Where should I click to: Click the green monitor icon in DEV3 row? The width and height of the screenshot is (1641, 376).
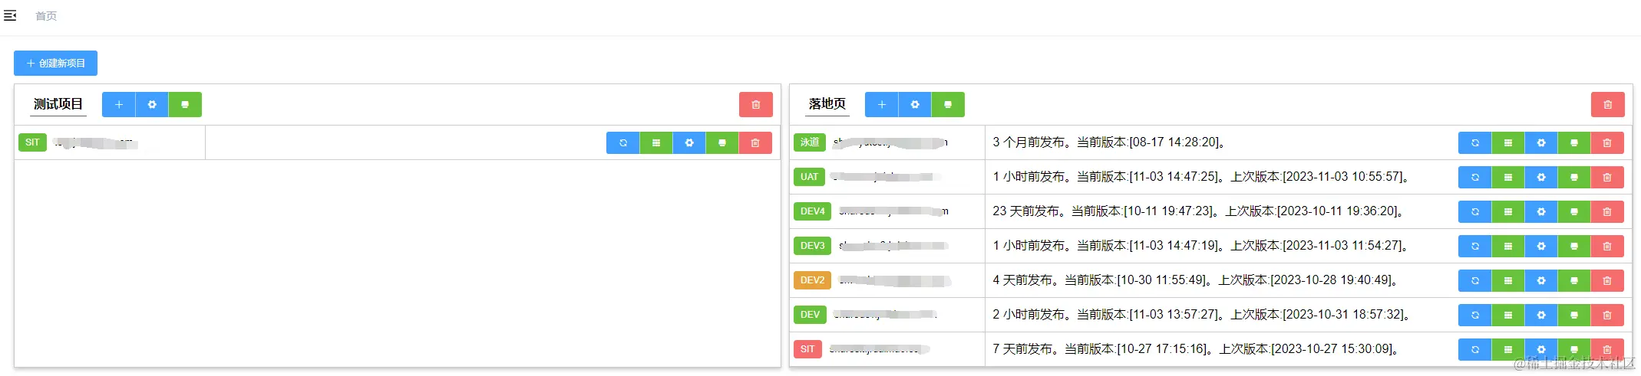pos(1574,247)
